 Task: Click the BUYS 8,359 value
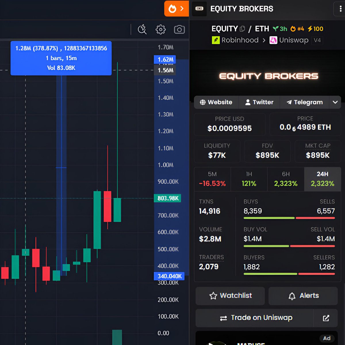pos(253,211)
